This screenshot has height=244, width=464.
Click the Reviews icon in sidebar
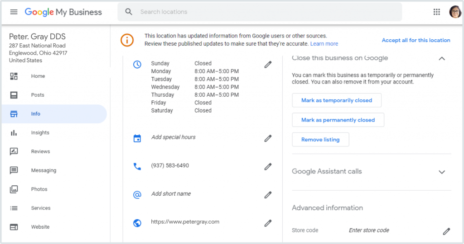(x=14, y=152)
